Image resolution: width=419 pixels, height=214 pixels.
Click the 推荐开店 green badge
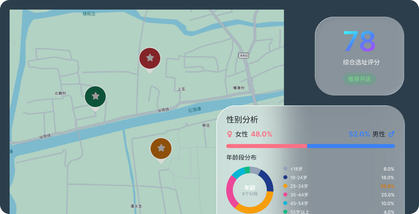pos(359,79)
